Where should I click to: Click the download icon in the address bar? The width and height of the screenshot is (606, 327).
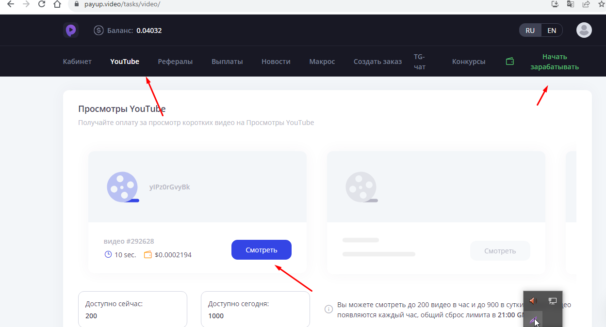tap(556, 4)
